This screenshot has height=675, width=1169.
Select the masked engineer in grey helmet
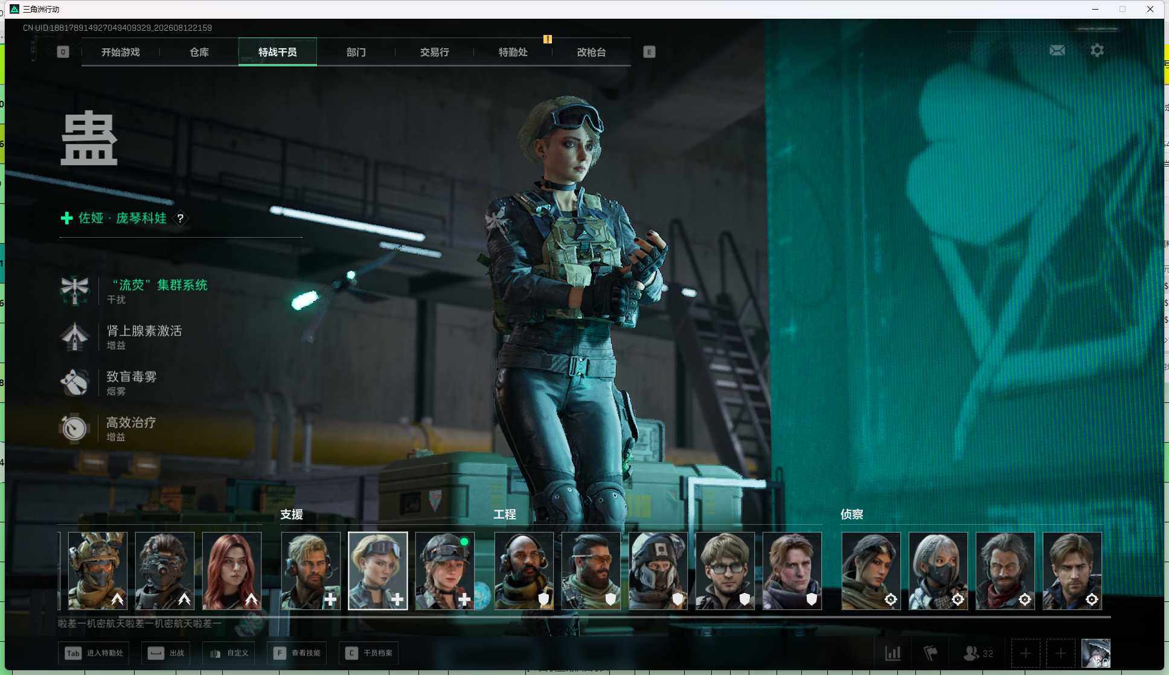[658, 571]
